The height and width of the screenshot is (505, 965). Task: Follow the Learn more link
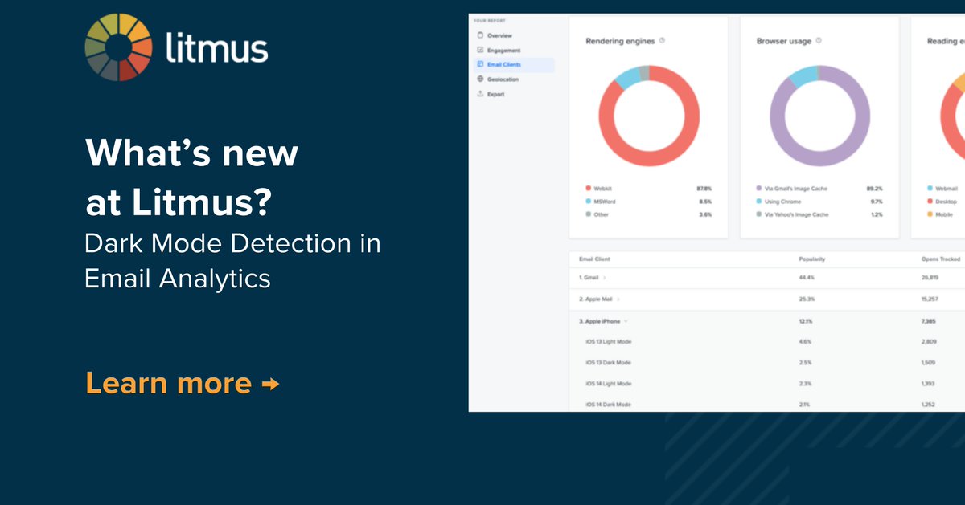pos(182,384)
